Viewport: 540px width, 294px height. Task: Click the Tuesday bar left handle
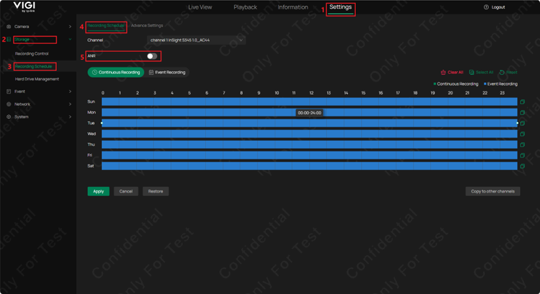click(x=102, y=123)
